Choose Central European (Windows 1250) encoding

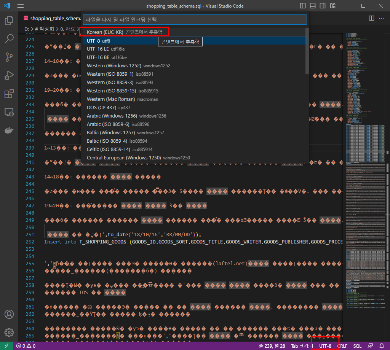(194, 158)
